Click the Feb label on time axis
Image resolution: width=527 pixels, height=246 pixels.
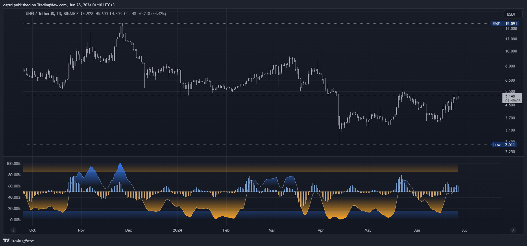tap(226, 230)
